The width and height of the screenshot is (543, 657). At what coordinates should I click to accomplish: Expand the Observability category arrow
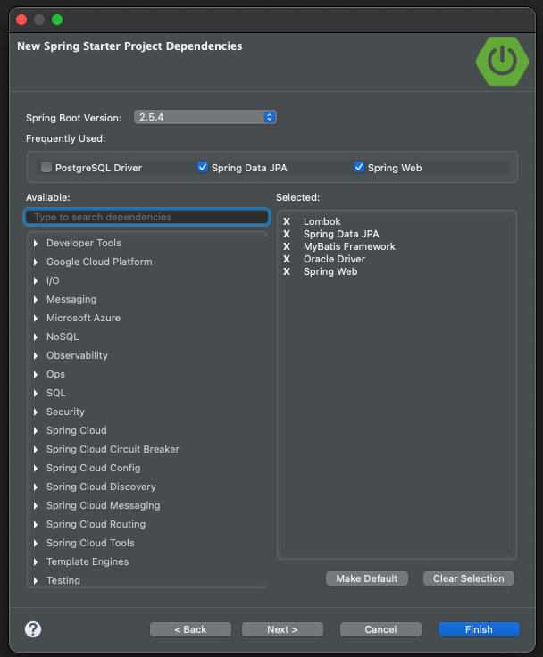[x=36, y=356]
